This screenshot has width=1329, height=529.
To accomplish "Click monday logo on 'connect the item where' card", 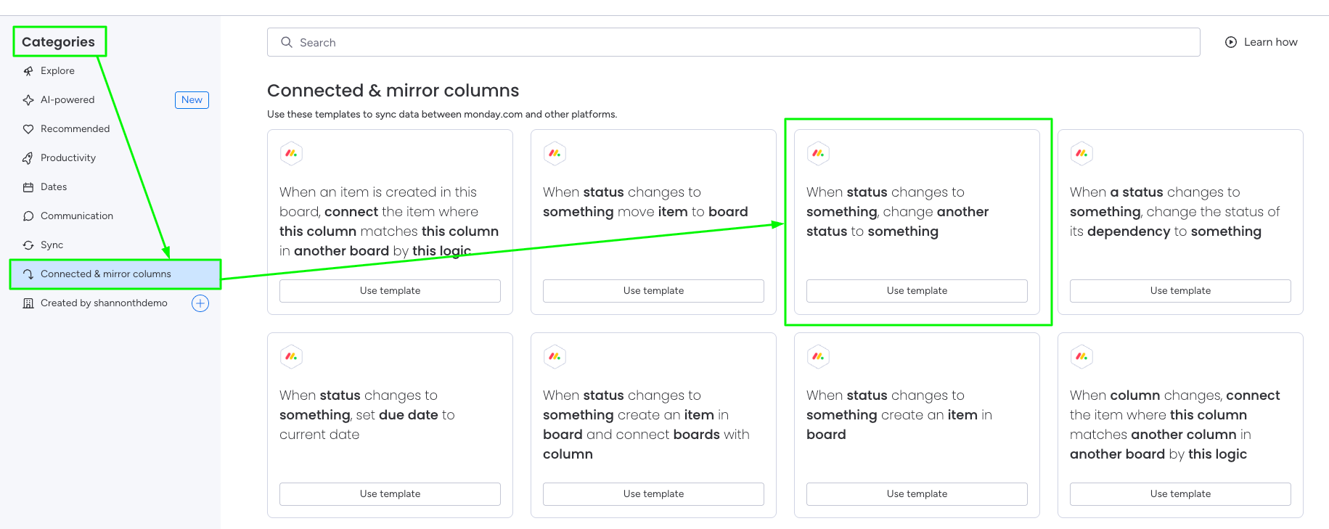I will pyautogui.click(x=291, y=153).
